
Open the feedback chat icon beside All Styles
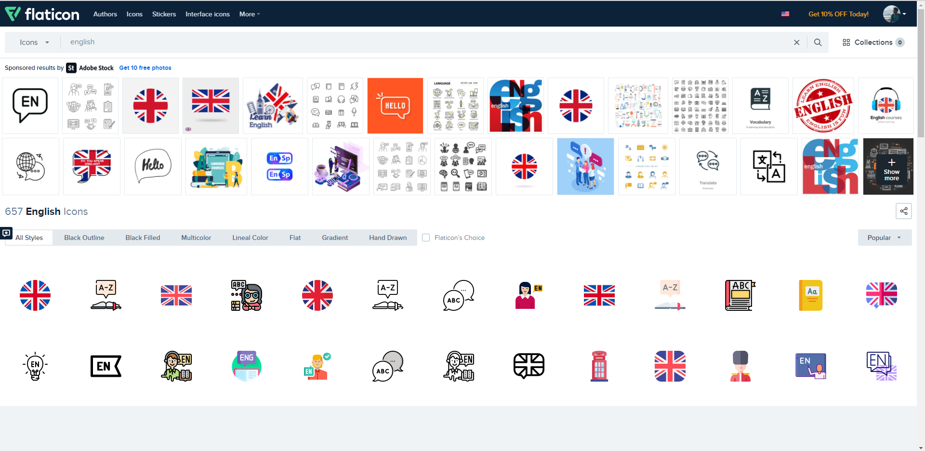[6, 233]
